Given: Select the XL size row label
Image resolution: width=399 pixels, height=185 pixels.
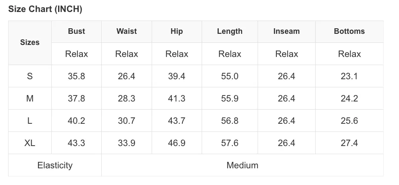Looking at the screenshot, I should click(x=30, y=143).
